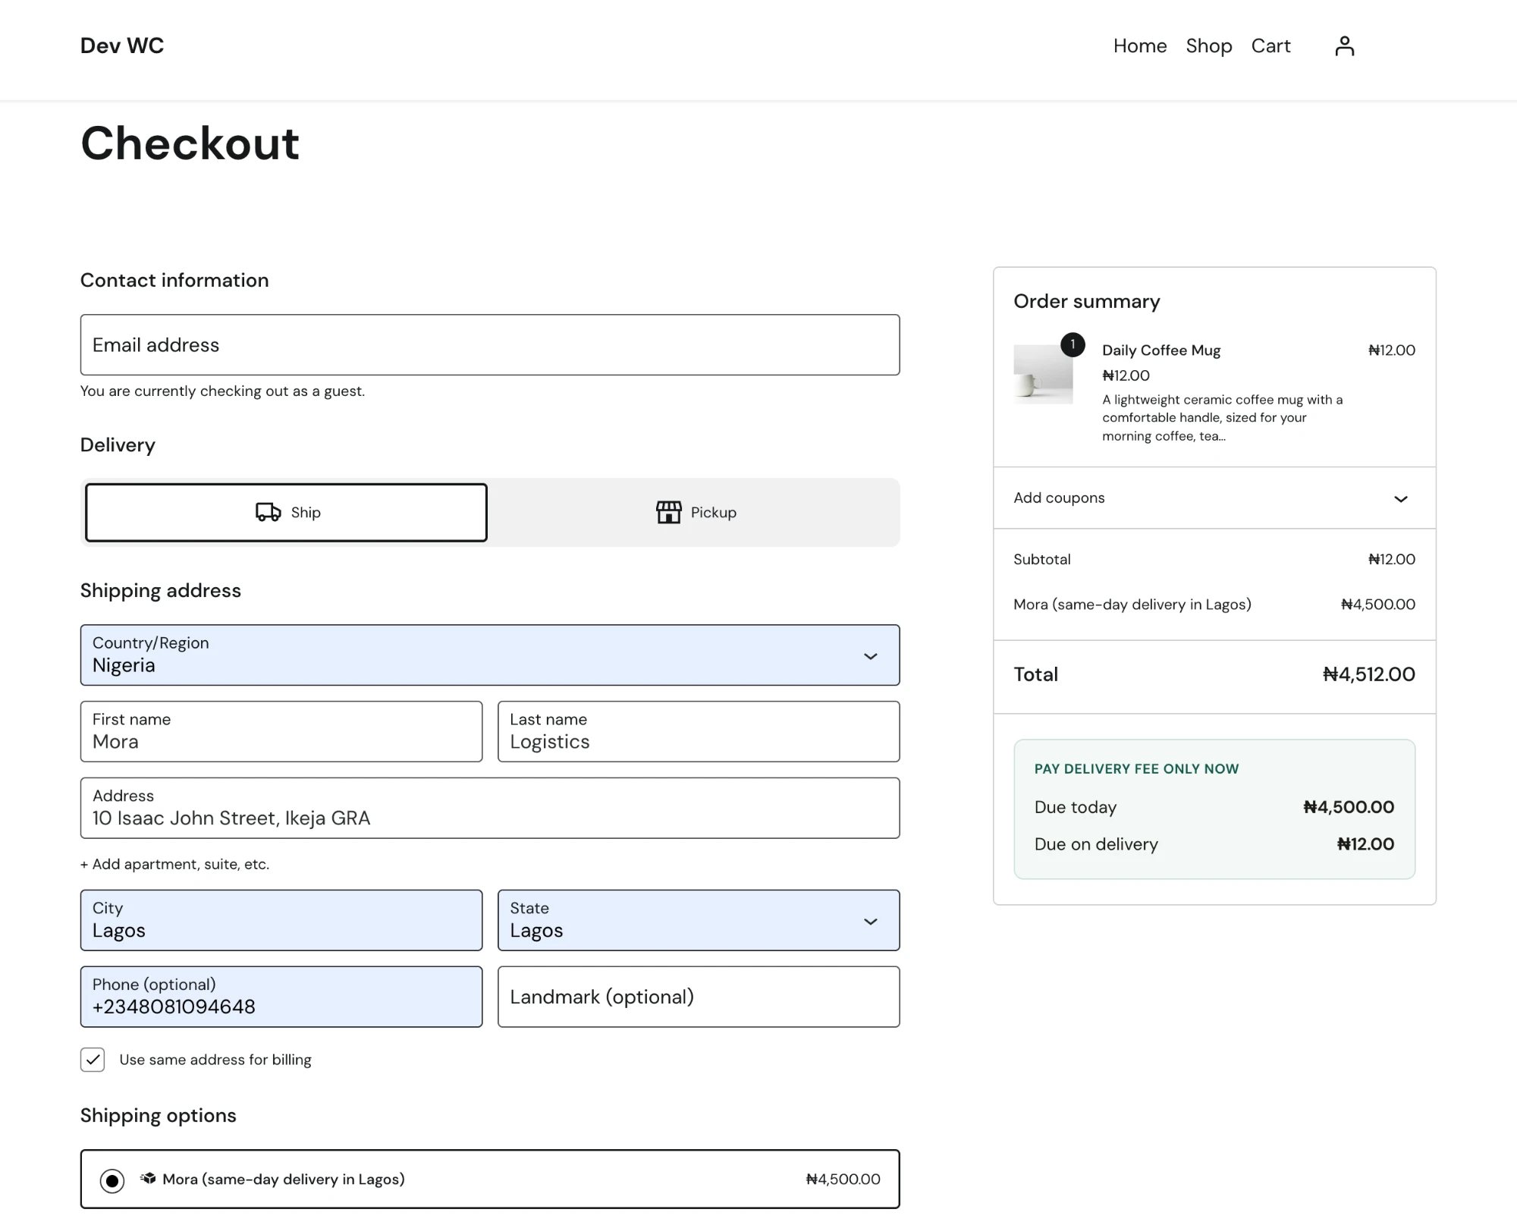The image size is (1517, 1225).
Task: Go to Home in navigation
Action: (1140, 46)
